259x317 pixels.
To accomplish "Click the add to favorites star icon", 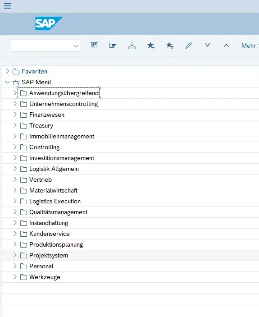I will pos(151,46).
